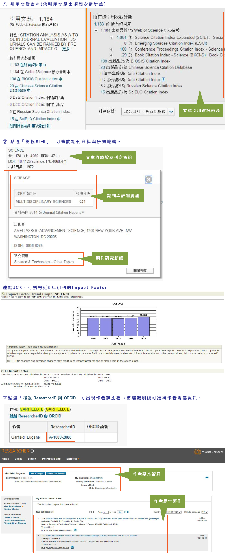Viewport: 225px width, 555px height.
Task: Collapse the author profile with blue triangle
Action: click(207, 477)
